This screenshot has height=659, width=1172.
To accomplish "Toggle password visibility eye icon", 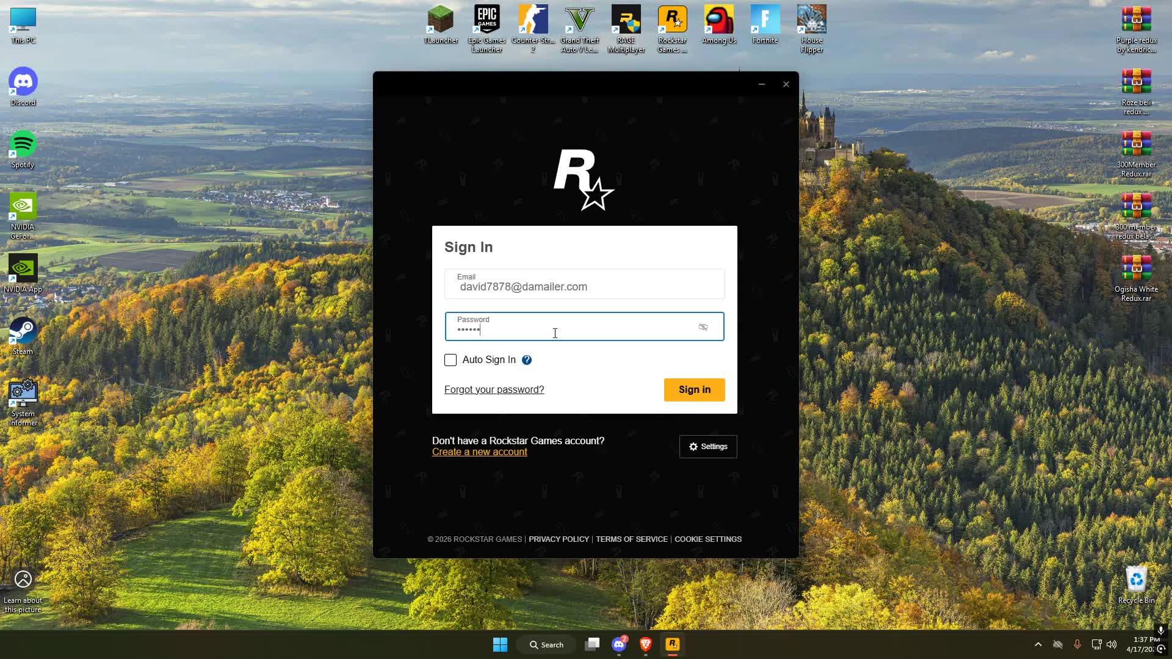I will click(703, 327).
